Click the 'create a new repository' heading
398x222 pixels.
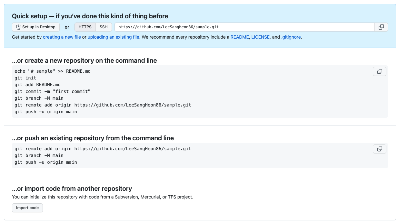click(x=85, y=60)
